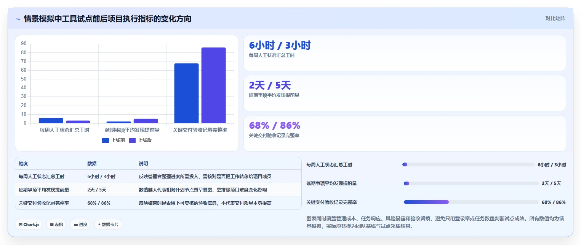
Task: Click the description starting 反映管理者整理进度所需投入
Action: [205, 177]
